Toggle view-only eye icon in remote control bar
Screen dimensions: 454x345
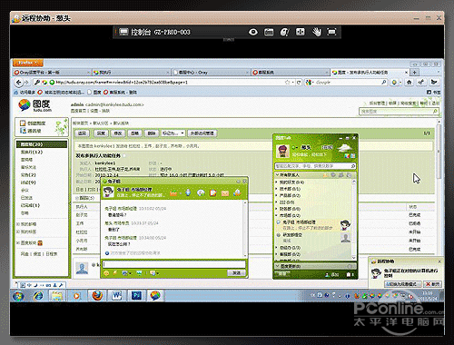coord(253,32)
